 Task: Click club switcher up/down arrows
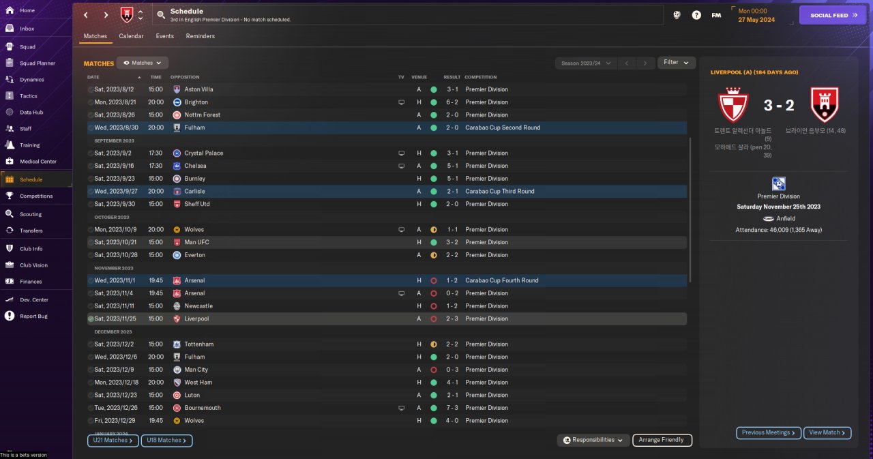click(140, 15)
